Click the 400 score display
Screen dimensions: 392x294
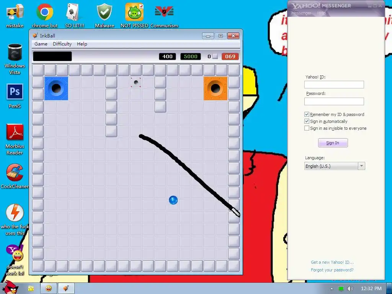168,57
